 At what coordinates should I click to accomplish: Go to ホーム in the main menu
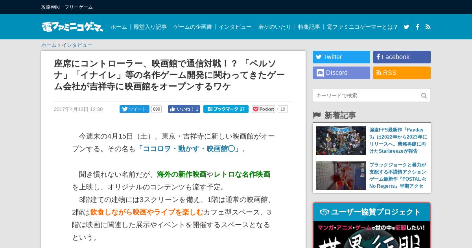(x=119, y=27)
